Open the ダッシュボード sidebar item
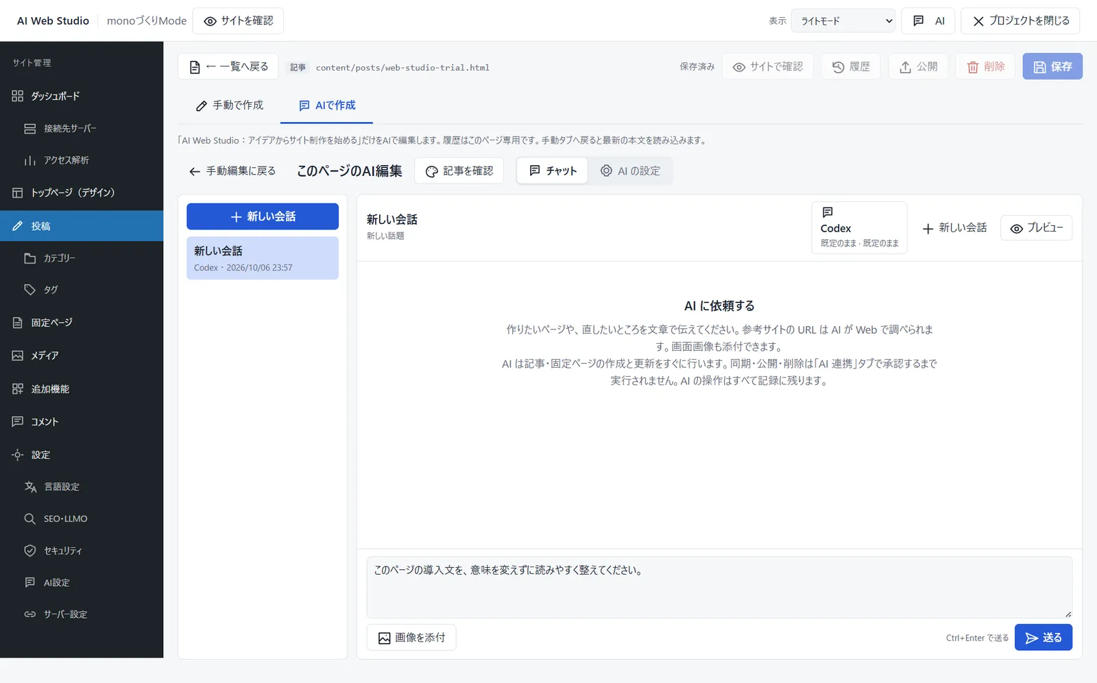The width and height of the screenshot is (1097, 683). tap(82, 96)
